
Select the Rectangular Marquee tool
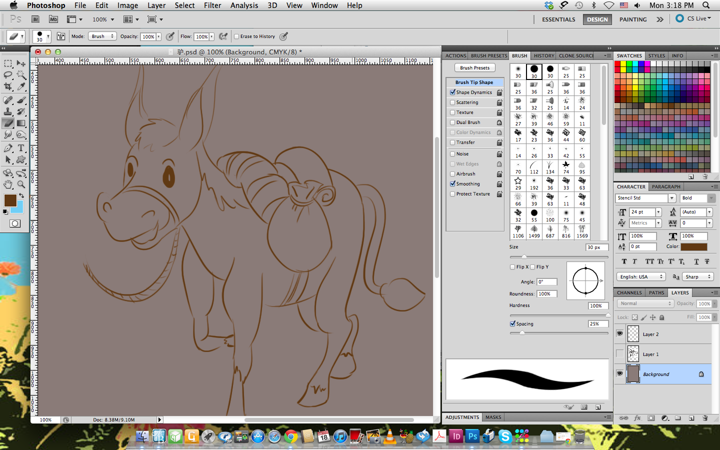(8, 63)
